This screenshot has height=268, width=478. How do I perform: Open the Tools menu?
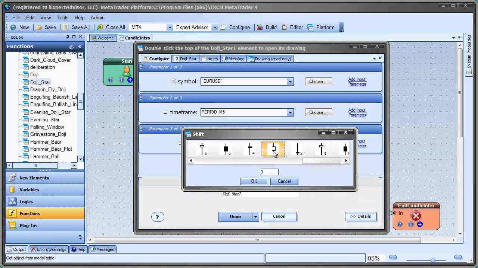click(x=63, y=17)
